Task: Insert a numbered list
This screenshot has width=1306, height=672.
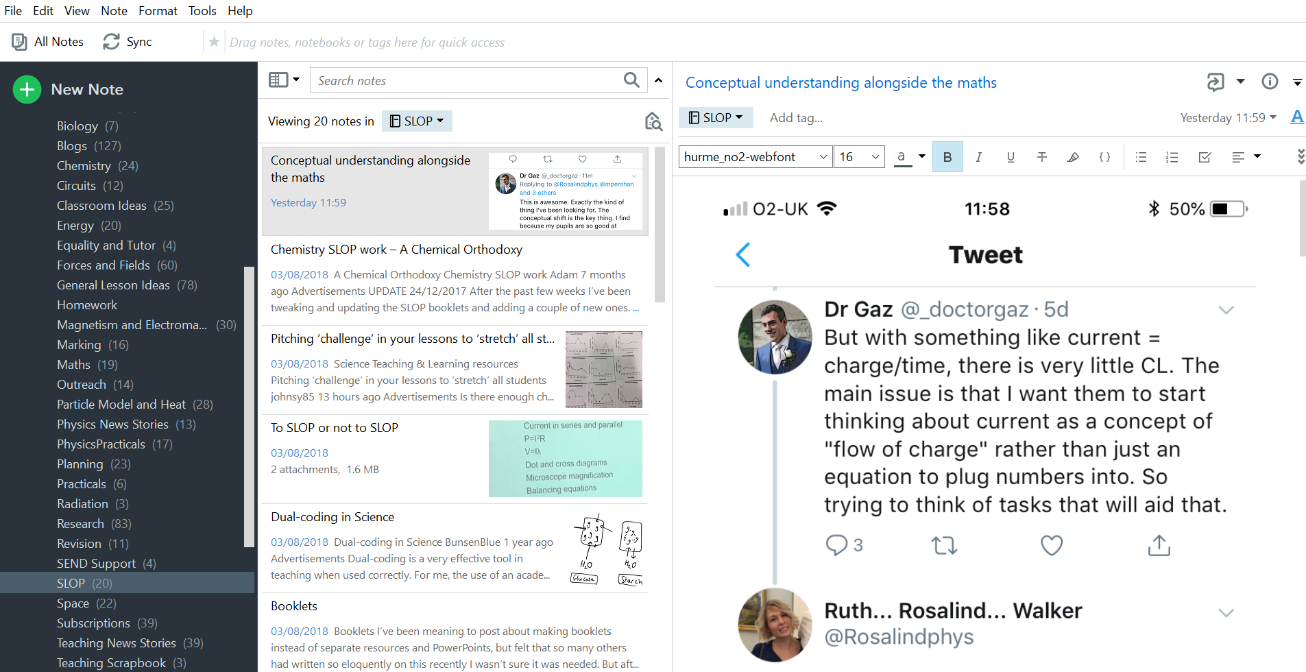Action: pyautogui.click(x=1172, y=157)
